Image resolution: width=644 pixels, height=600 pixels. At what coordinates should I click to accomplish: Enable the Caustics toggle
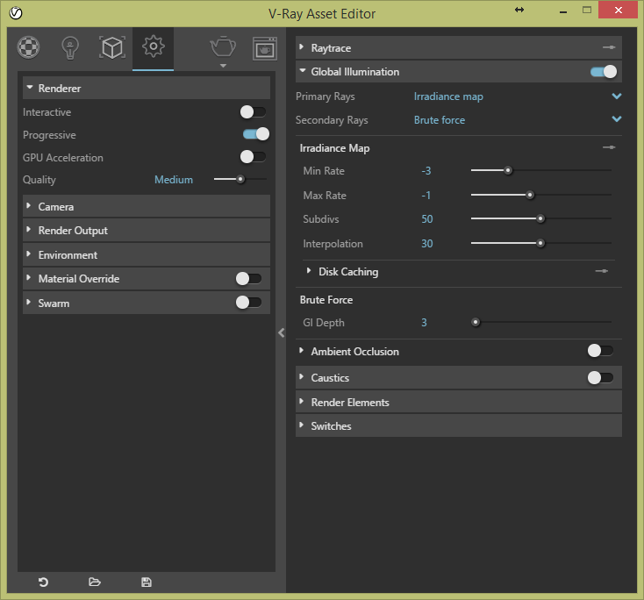point(600,377)
